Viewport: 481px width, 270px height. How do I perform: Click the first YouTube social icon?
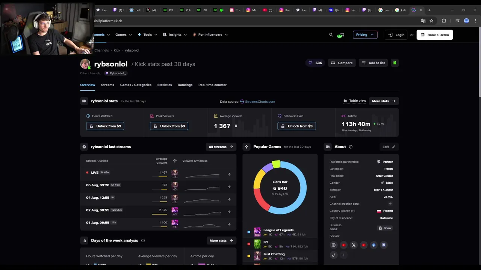click(343, 245)
